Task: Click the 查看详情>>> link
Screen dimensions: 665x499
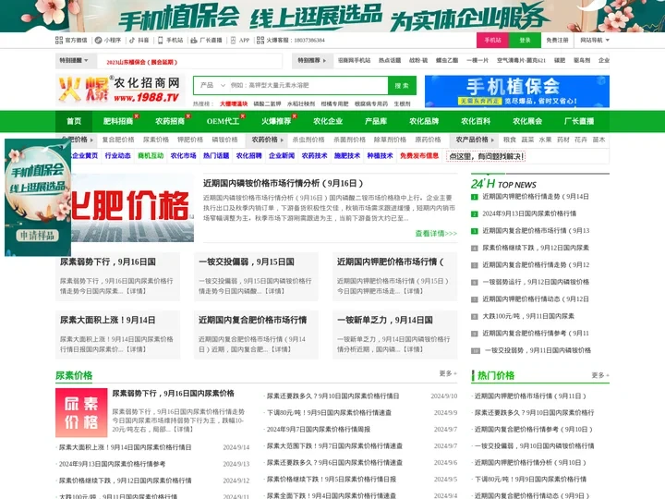Action: point(436,234)
